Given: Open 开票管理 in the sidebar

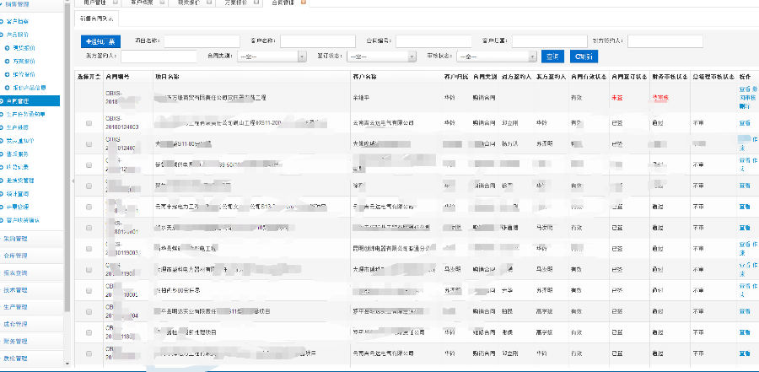Looking at the screenshot, I should (18, 207).
